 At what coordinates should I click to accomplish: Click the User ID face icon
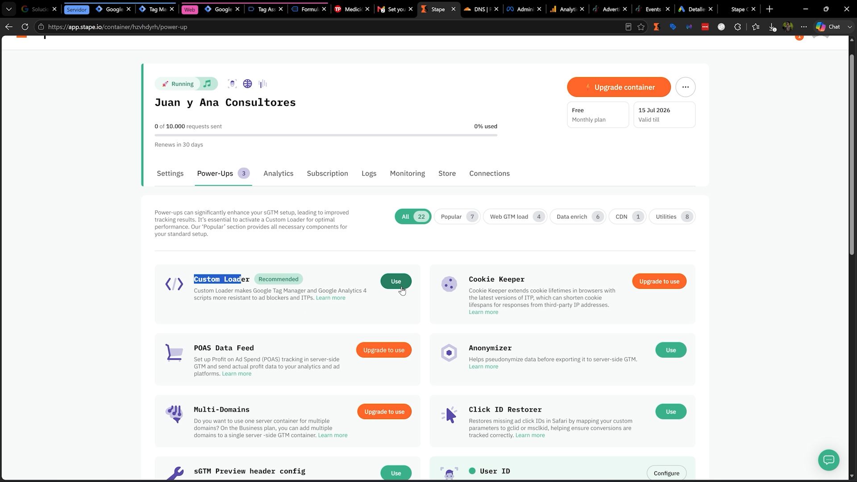click(449, 474)
